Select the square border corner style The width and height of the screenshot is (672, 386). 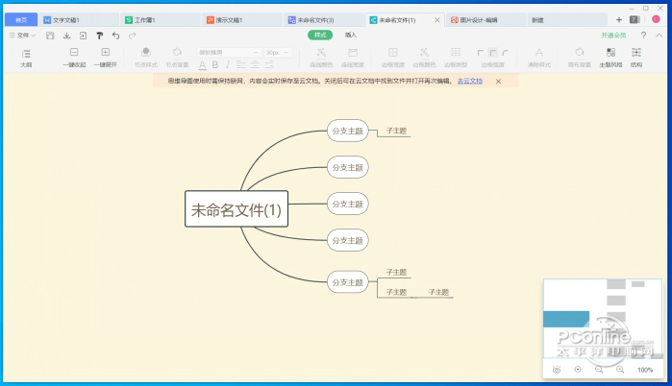pos(481,53)
